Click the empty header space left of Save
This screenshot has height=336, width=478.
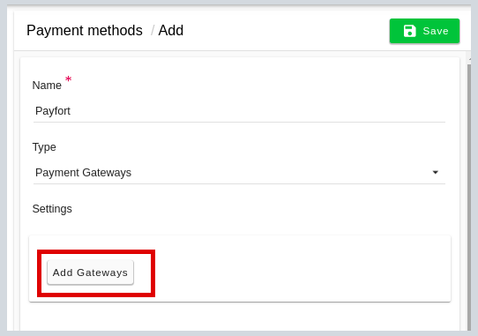coord(287,31)
